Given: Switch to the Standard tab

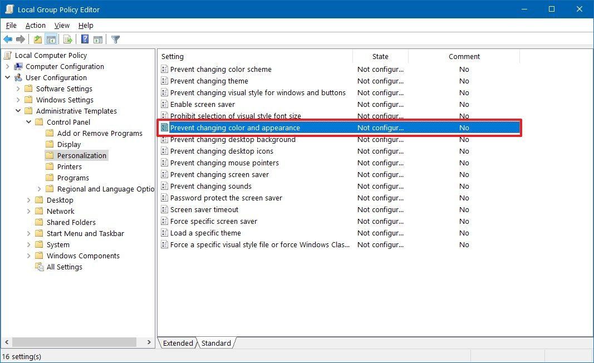Looking at the screenshot, I should (x=216, y=344).
